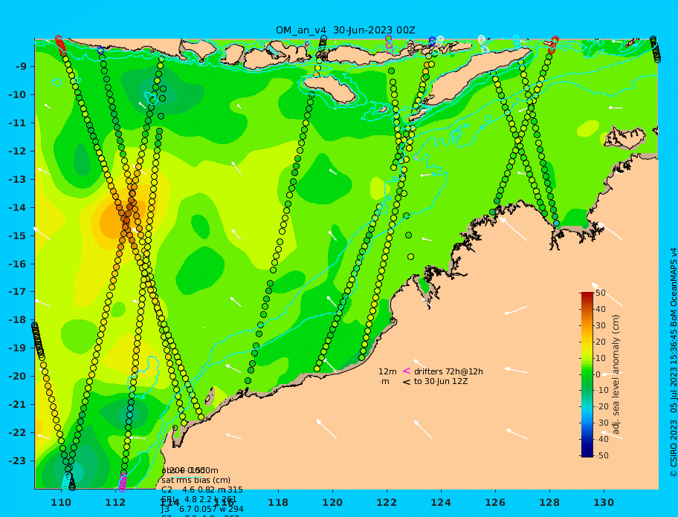Click latitude axis label -15
Image resolution: width=678 pixels, height=517 pixels.
[x=17, y=235]
